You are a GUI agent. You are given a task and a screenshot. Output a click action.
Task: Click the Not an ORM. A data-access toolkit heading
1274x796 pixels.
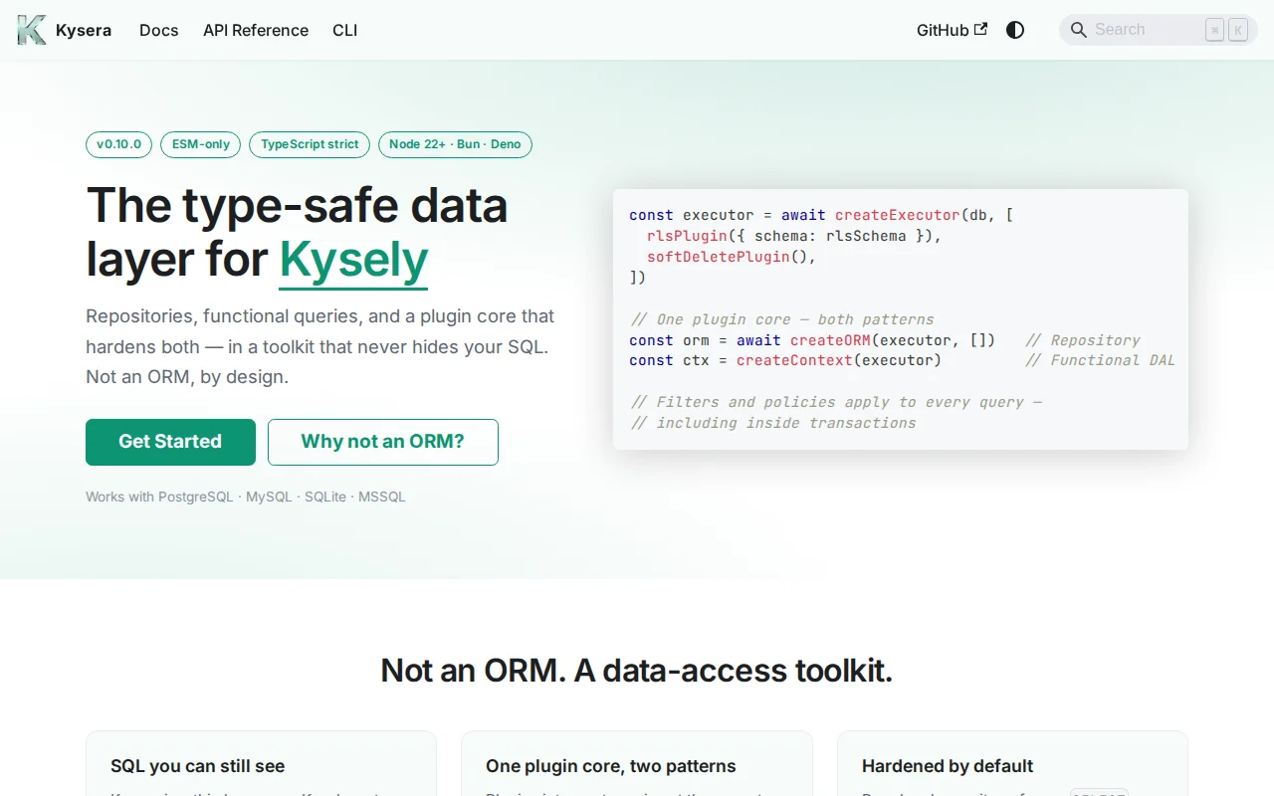click(637, 671)
